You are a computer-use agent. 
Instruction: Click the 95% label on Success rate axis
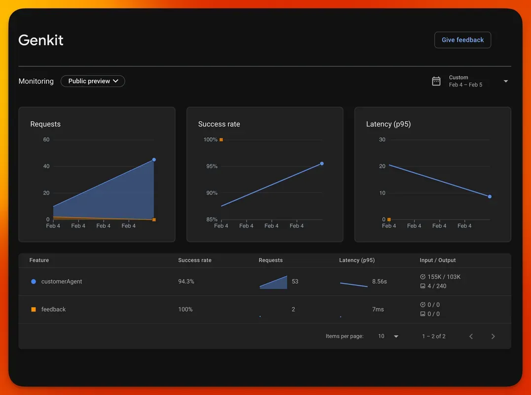coord(212,166)
